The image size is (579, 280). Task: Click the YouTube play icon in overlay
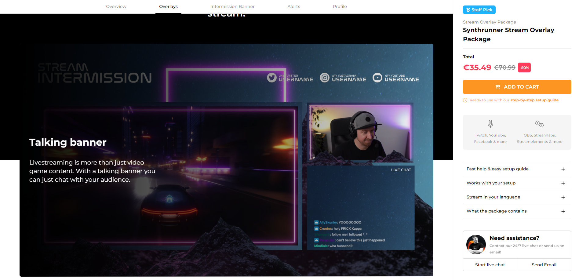point(377,78)
